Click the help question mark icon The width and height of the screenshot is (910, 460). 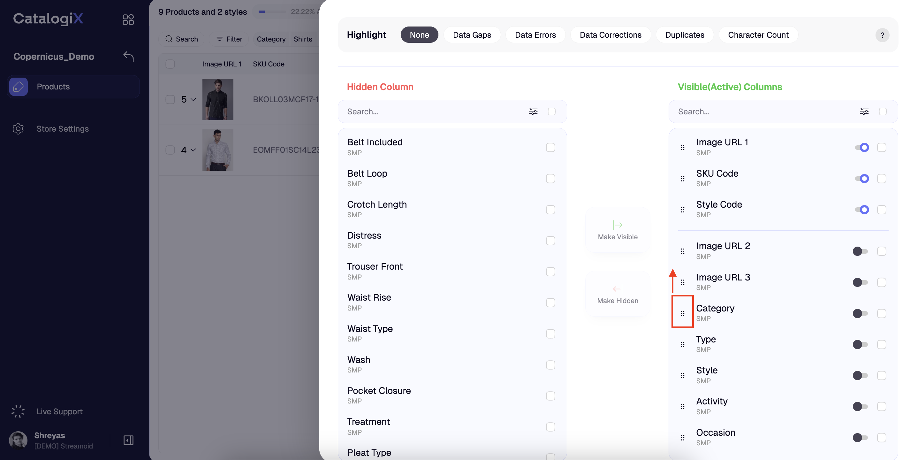[x=882, y=35]
